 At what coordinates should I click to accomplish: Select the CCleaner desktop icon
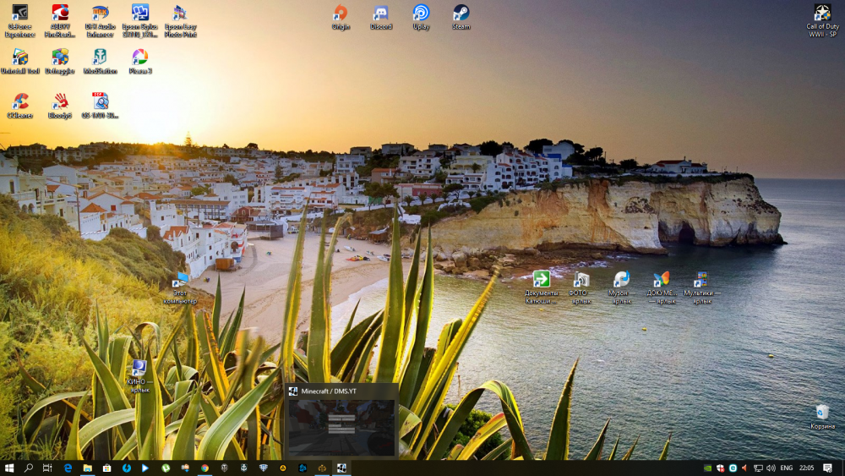tap(20, 102)
